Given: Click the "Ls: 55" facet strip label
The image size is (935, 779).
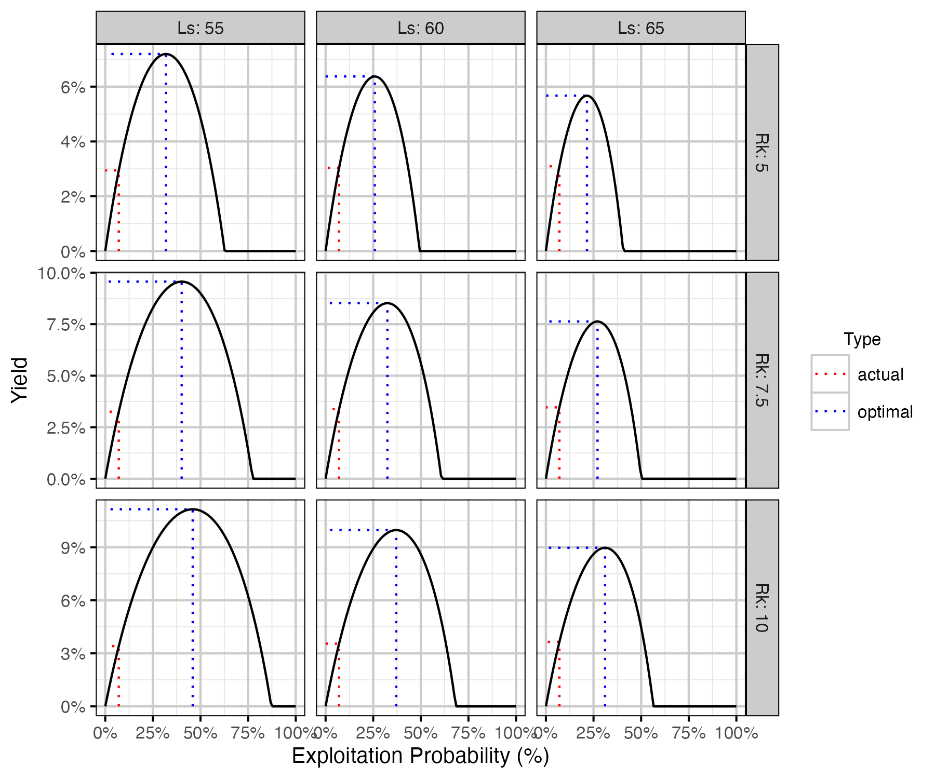Looking at the screenshot, I should [x=201, y=28].
